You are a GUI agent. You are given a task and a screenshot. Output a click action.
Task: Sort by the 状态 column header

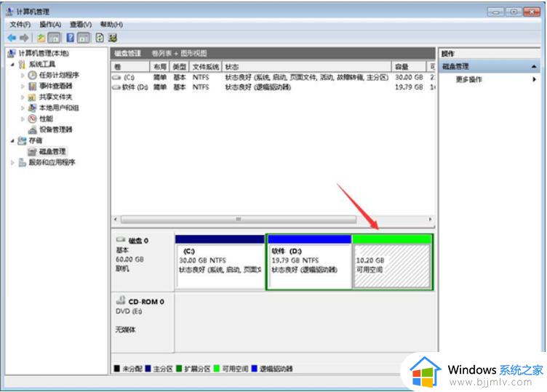[x=307, y=67]
